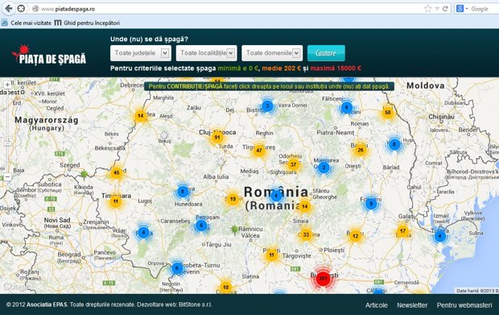Viewport: 499px width, 315px height.
Task: Select the Cluj-Napoca cluster marker 91
Action: point(217,138)
